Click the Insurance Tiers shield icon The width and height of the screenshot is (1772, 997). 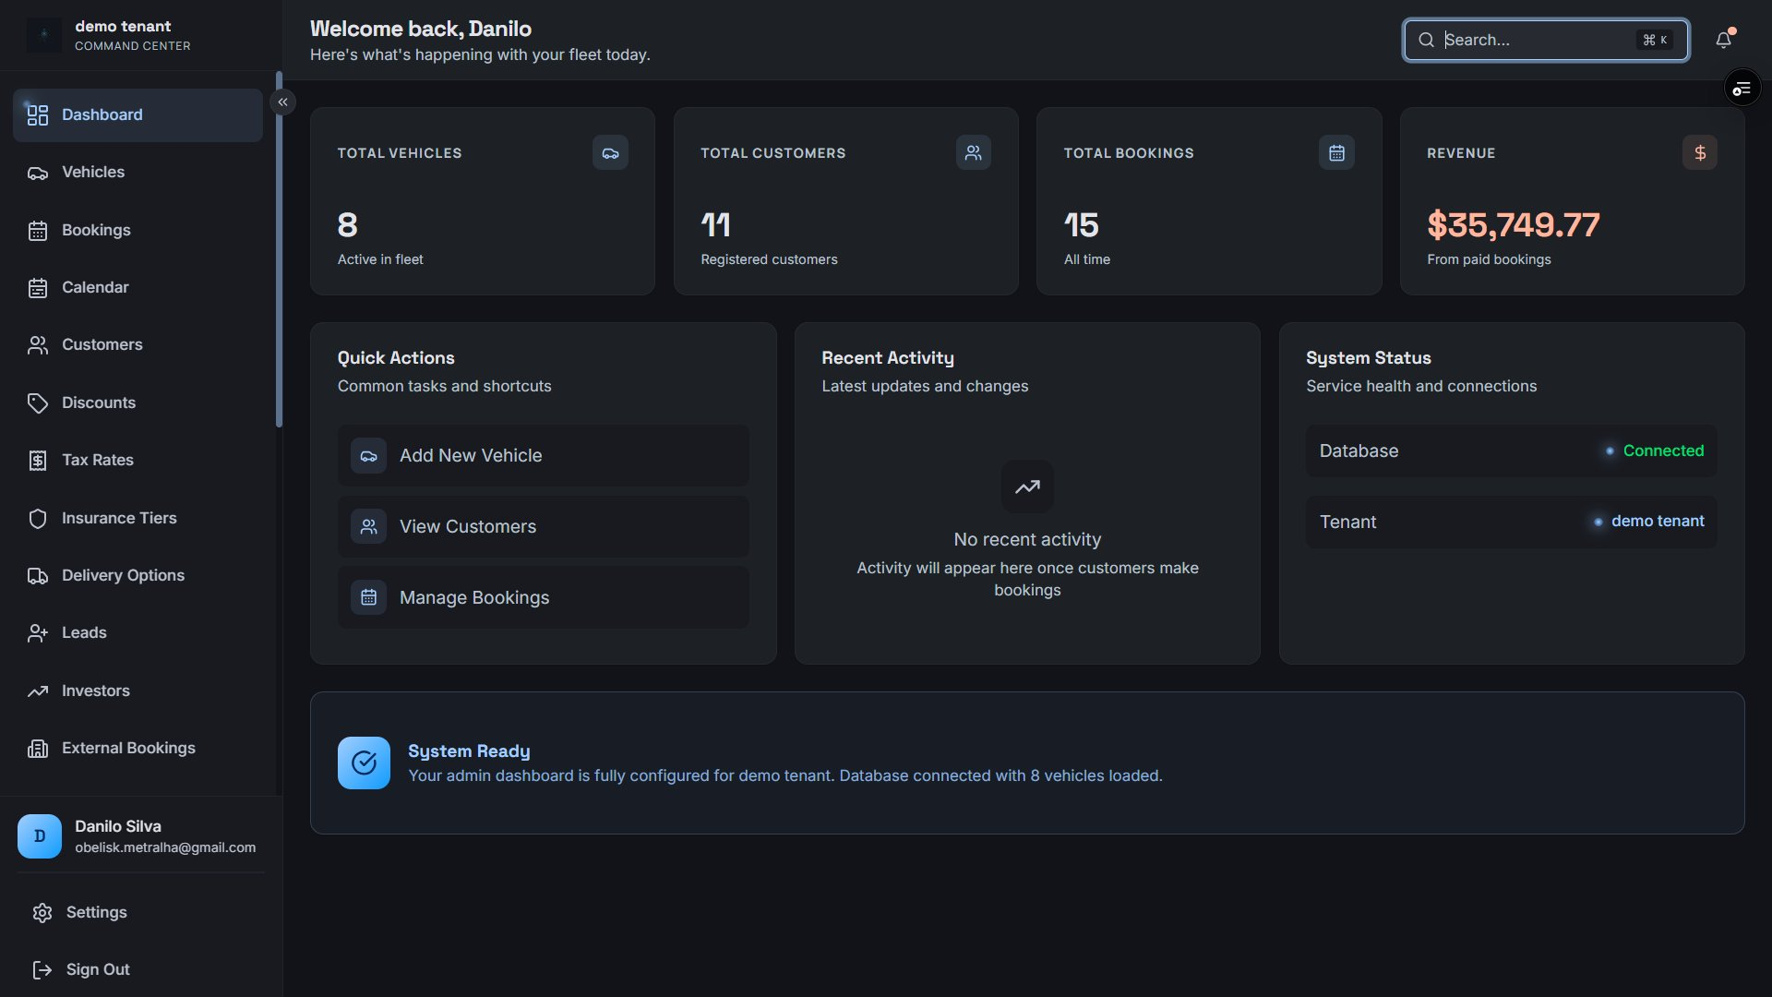point(38,519)
